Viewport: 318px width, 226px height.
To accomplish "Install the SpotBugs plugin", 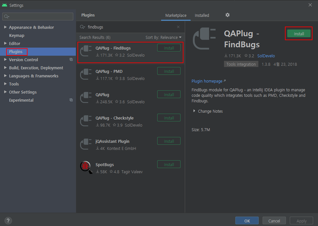I will (x=169, y=164).
